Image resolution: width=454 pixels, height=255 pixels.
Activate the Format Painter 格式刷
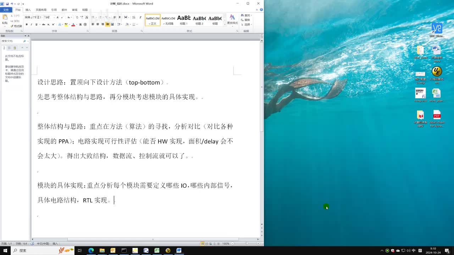[16, 26]
